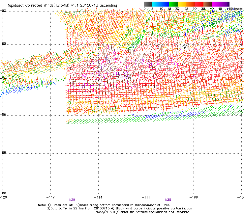Screen dimensions: 244x214
Task: Click the 4:29 pass time label
Action: coord(72,200)
